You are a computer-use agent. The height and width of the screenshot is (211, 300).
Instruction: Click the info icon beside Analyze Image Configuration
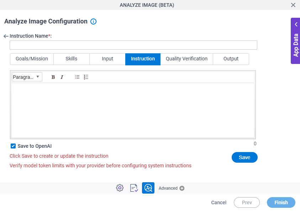[x=93, y=22]
